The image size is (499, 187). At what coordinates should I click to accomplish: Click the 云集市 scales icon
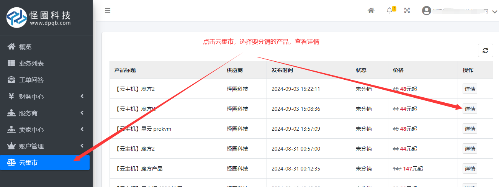11,162
